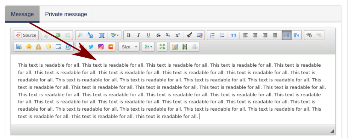Insert an Instagram embed
The width and height of the screenshot is (348, 138).
click(x=101, y=46)
